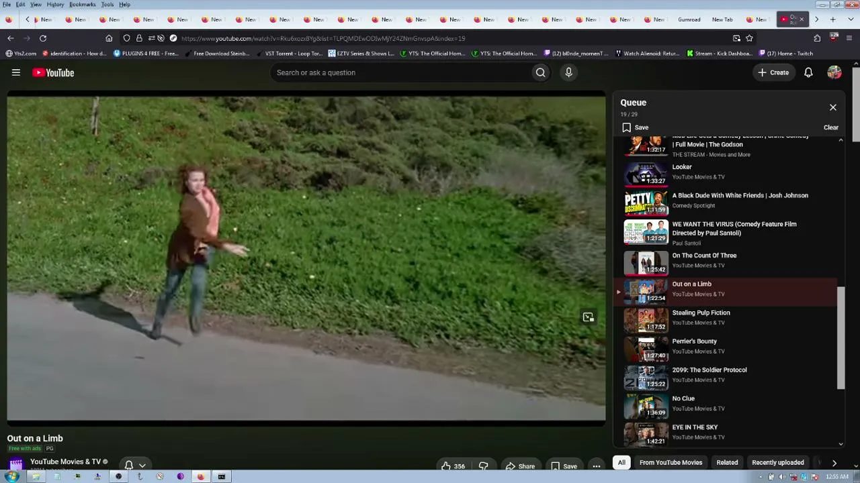Click the taskbar clock showing 12:55 AM

coord(837,477)
